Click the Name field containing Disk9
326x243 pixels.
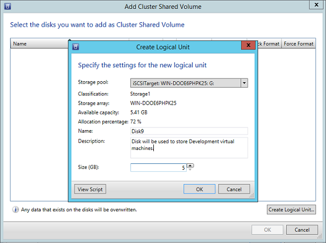click(x=189, y=131)
